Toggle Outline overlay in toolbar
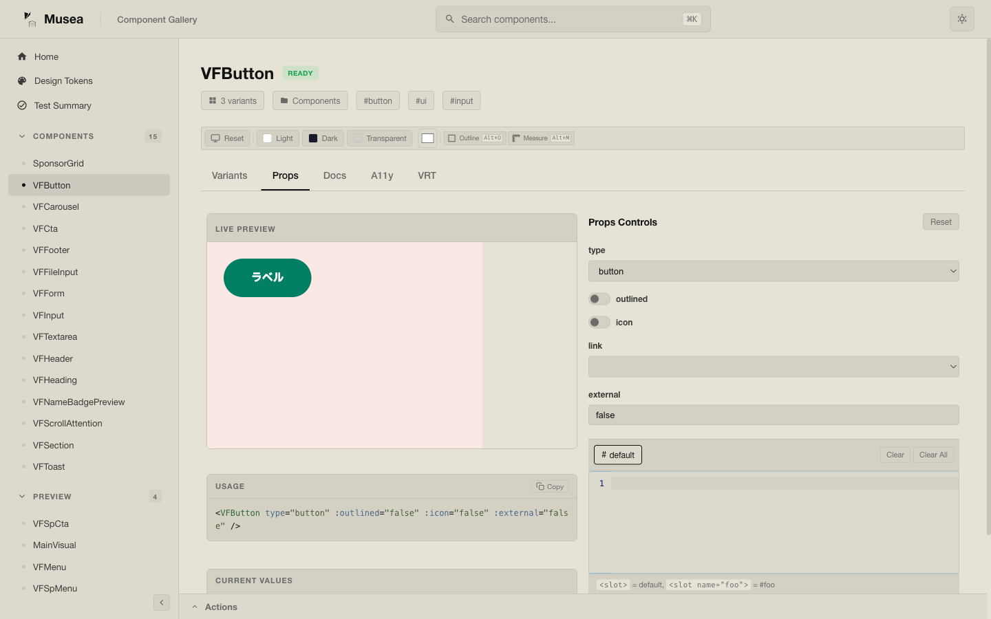This screenshot has height=619, width=991. point(475,138)
